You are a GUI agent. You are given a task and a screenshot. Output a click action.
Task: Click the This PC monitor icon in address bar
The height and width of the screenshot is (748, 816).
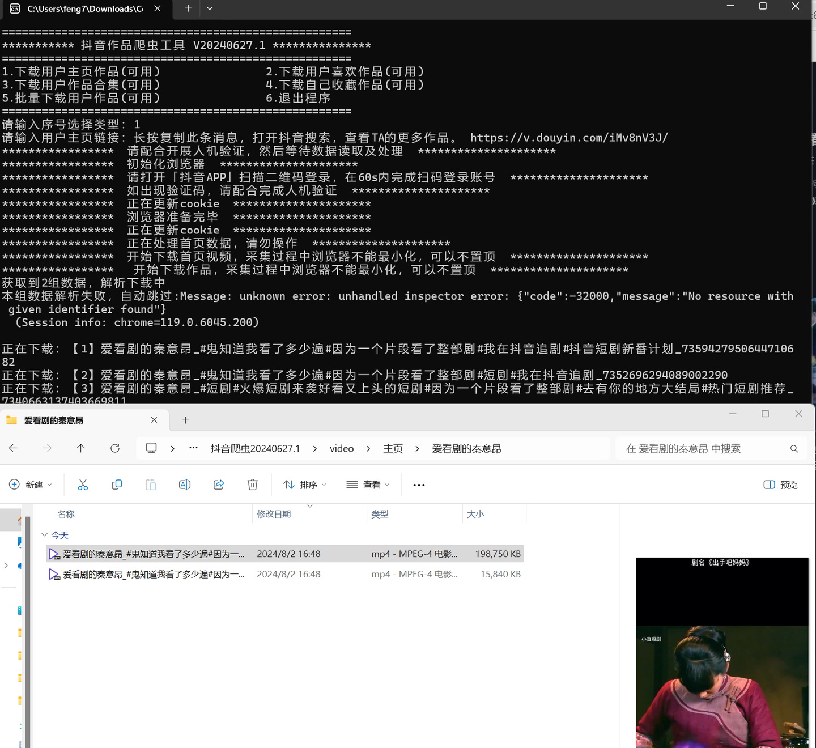(151, 448)
